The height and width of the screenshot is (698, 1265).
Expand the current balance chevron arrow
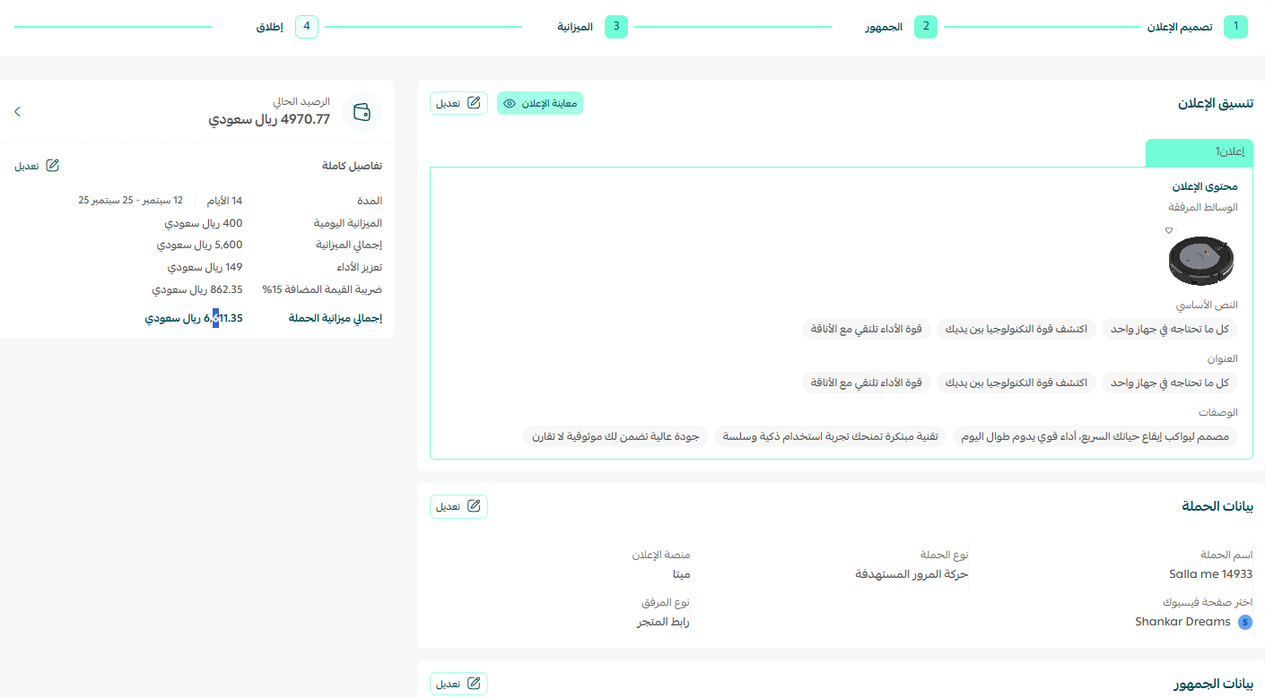tap(17, 112)
